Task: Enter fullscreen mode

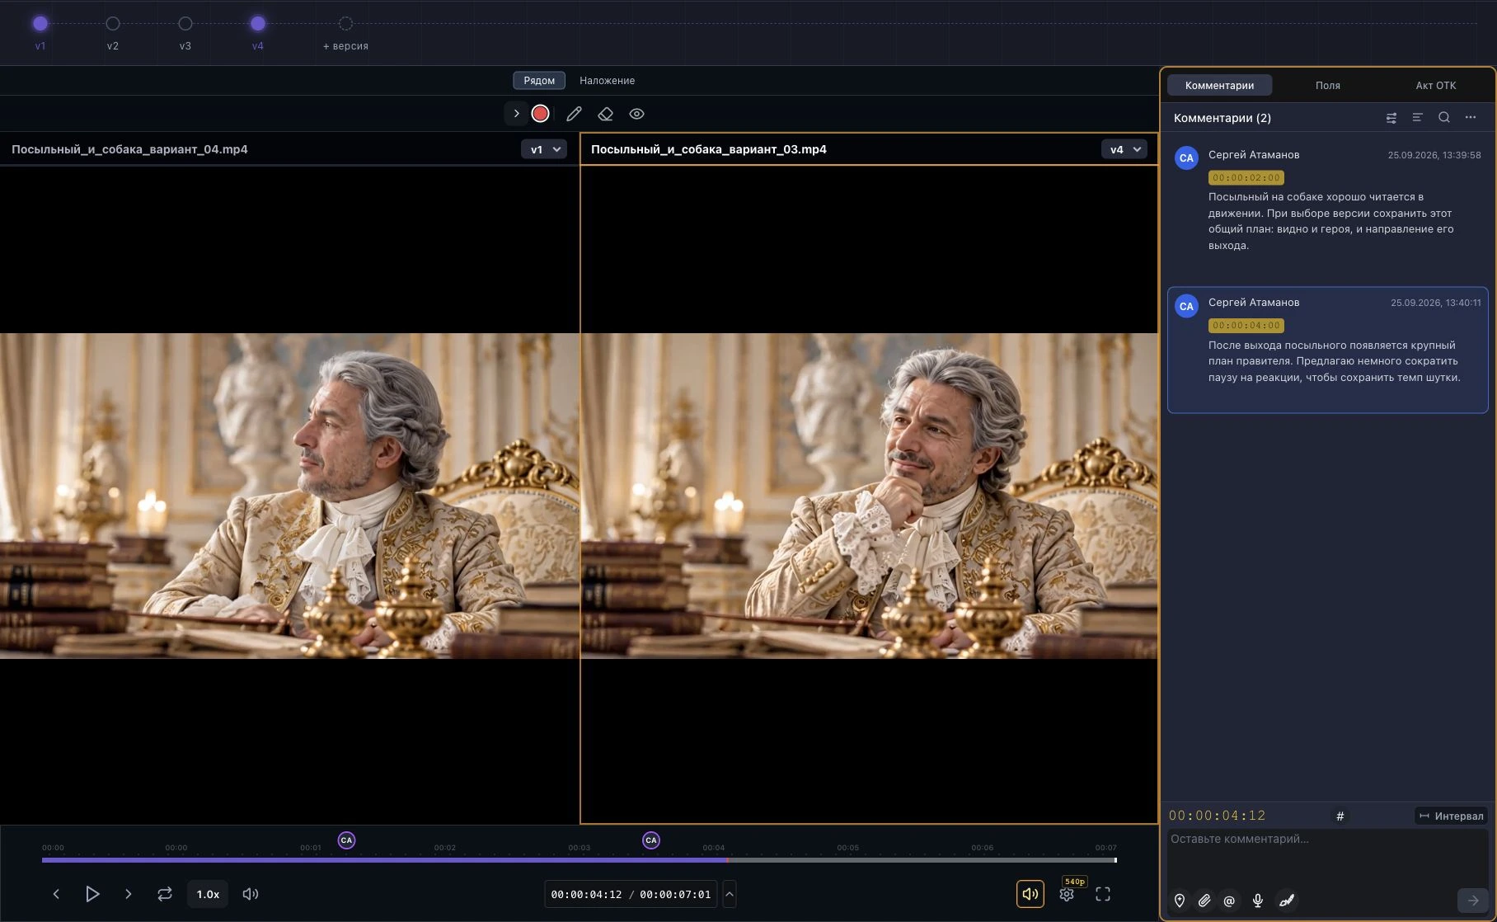Action: [1103, 894]
